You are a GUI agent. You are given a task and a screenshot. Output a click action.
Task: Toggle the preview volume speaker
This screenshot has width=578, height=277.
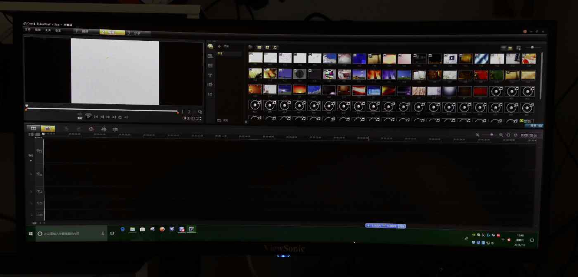click(x=126, y=117)
